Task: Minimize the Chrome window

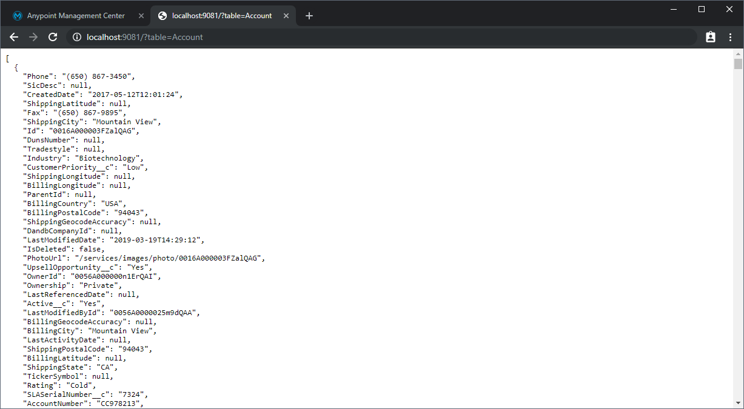Action: 674,9
